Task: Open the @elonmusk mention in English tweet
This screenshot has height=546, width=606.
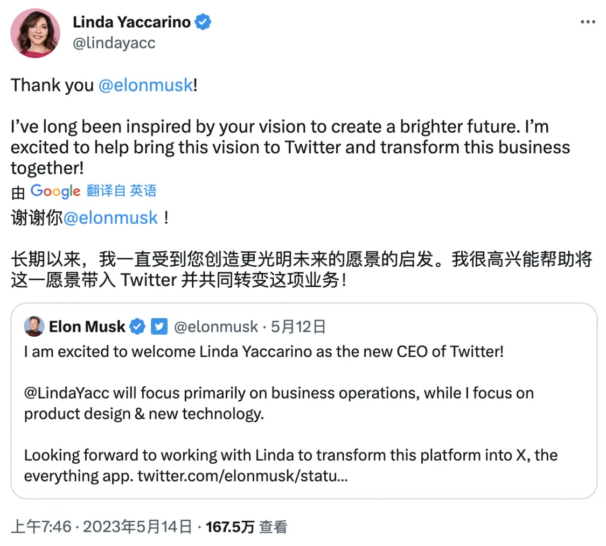Action: 145,85
